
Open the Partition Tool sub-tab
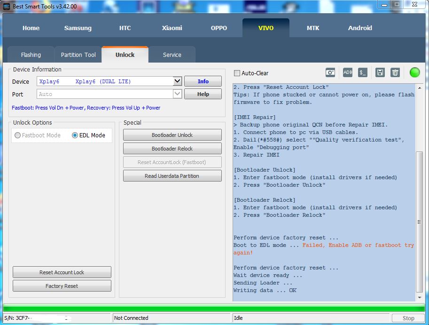coord(78,55)
